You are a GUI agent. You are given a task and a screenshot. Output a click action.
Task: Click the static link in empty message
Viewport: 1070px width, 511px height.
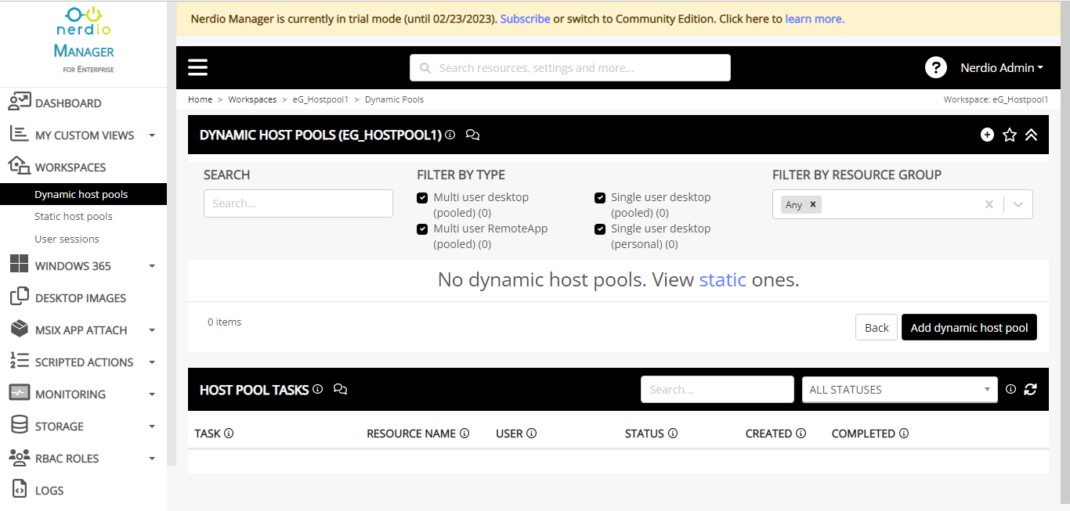pyautogui.click(x=722, y=279)
